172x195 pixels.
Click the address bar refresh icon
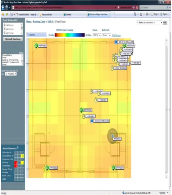pos(134,8)
